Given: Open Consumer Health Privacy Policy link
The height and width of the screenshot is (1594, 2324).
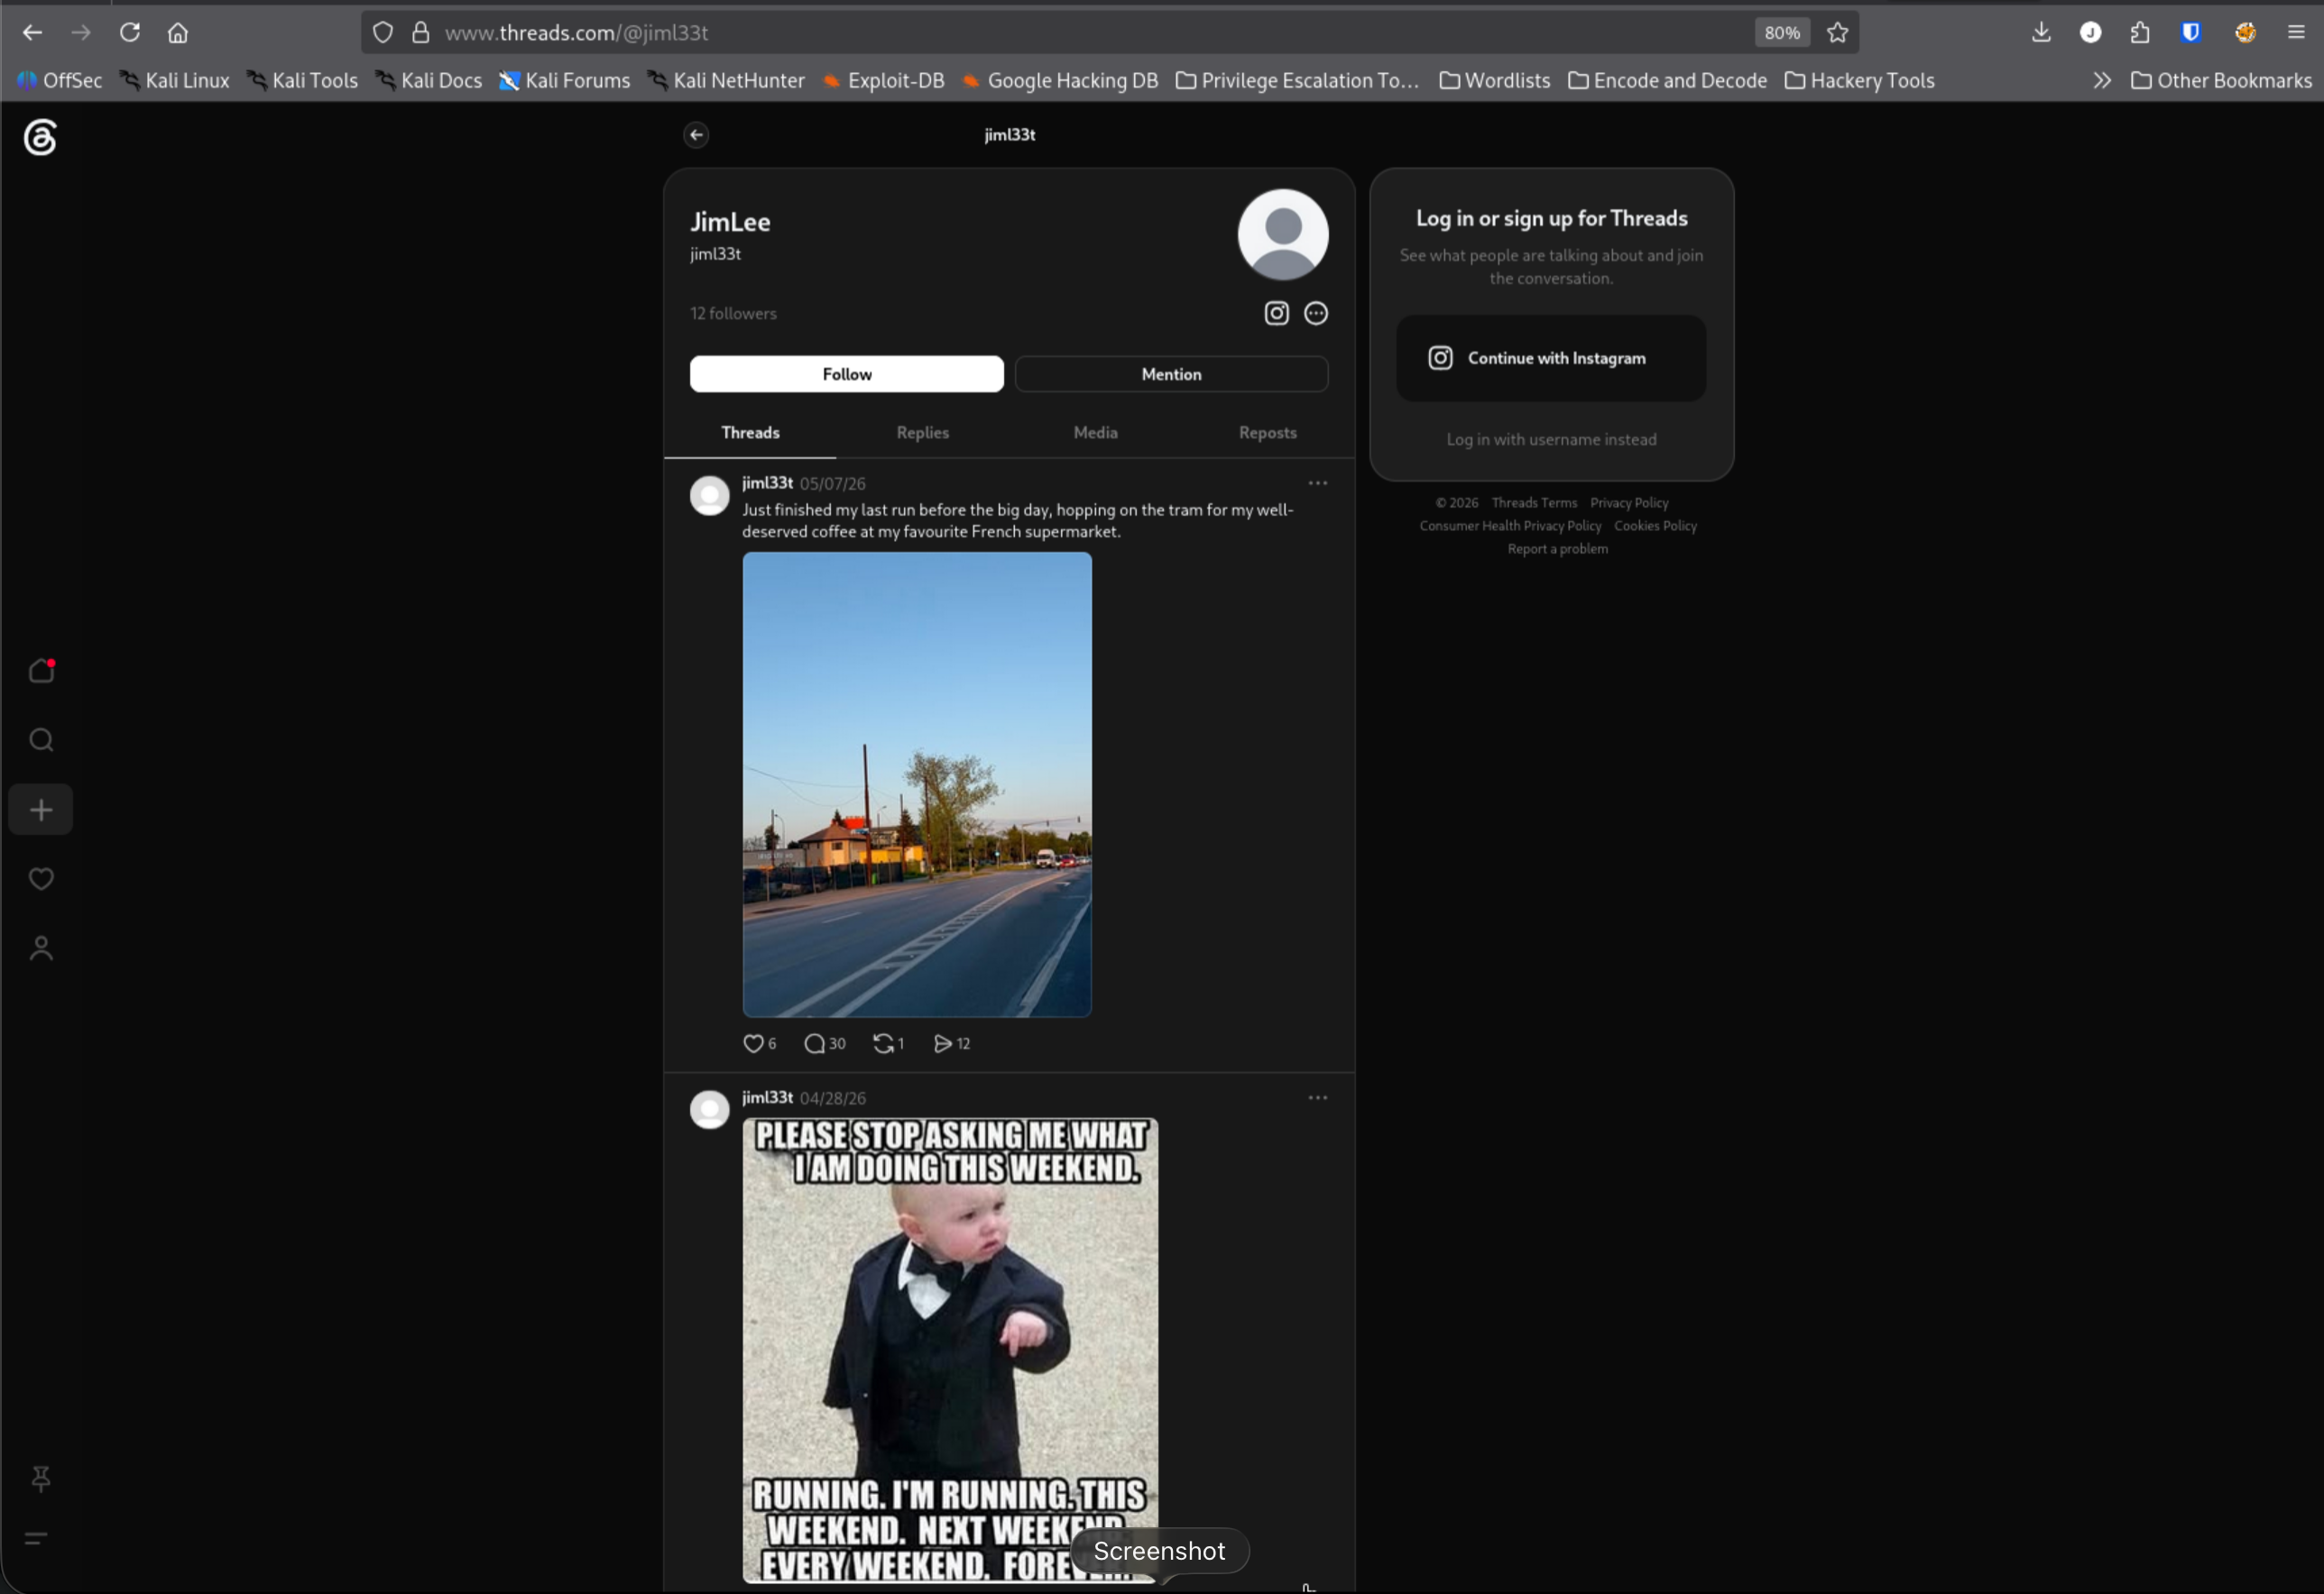Looking at the screenshot, I should pos(1510,526).
